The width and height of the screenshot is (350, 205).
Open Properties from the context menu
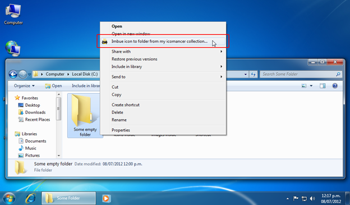coord(163,130)
